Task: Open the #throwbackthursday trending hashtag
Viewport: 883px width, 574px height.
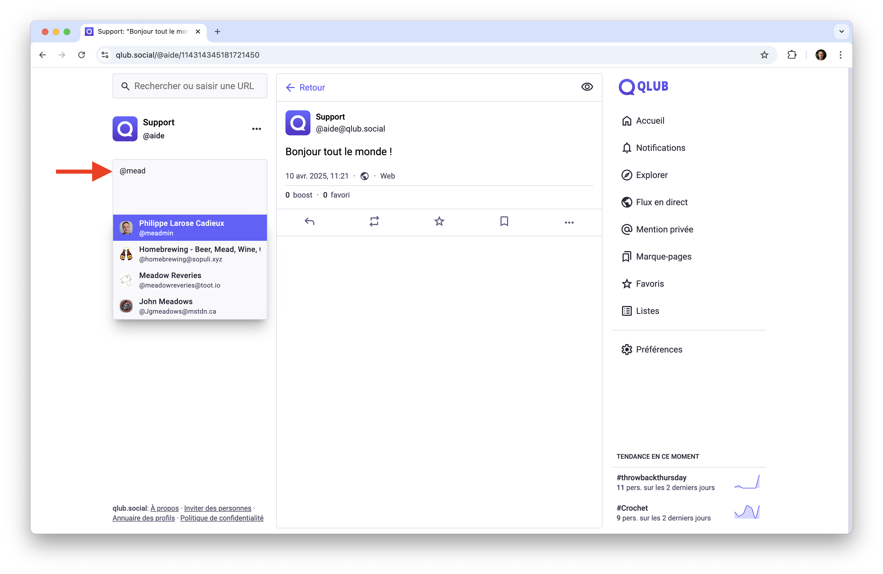Action: (651, 478)
